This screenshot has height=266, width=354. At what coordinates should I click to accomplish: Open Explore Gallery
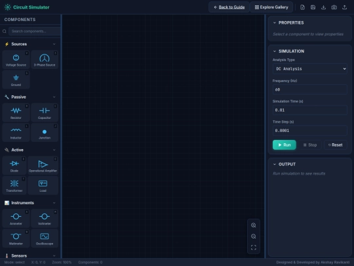[x=271, y=7]
